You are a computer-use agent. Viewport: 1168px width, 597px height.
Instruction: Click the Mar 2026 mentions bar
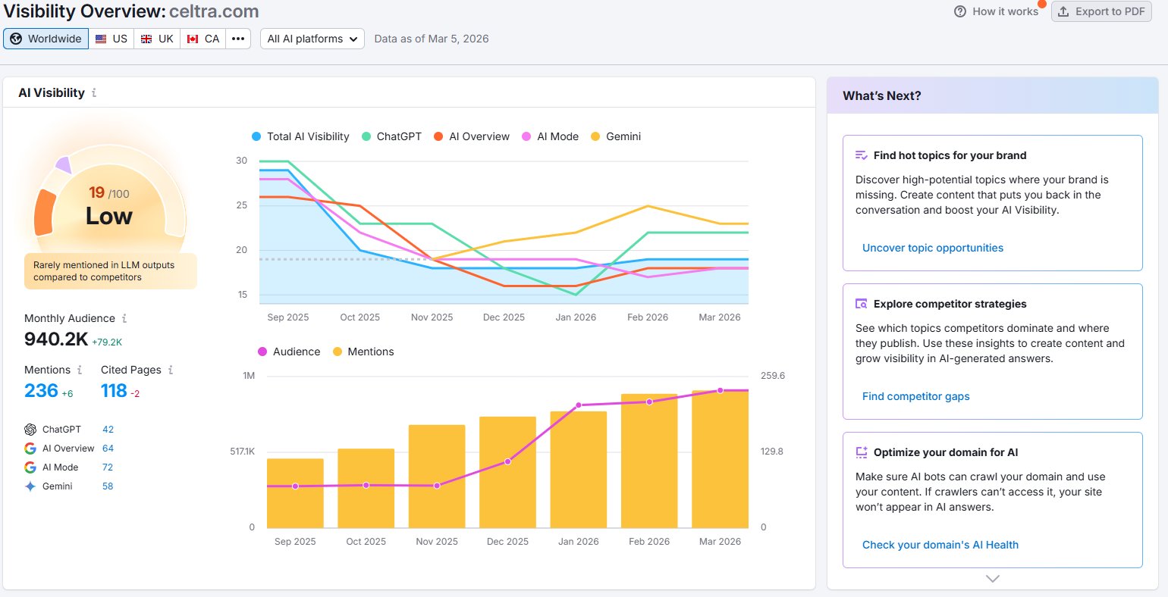click(x=720, y=462)
